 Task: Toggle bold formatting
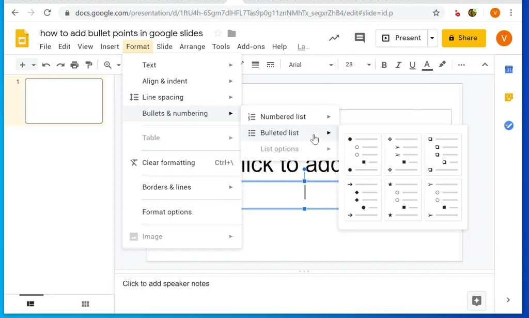[384, 65]
